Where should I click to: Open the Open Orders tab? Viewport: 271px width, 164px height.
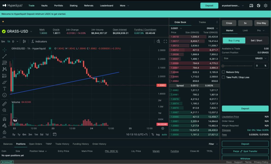[x=35, y=144]
